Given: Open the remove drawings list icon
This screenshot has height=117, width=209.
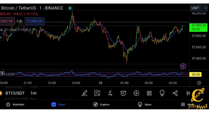Looking at the screenshot, I should point(97,93).
